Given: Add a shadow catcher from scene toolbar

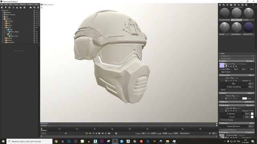Looking at the screenshot, I should (x=20, y=8).
